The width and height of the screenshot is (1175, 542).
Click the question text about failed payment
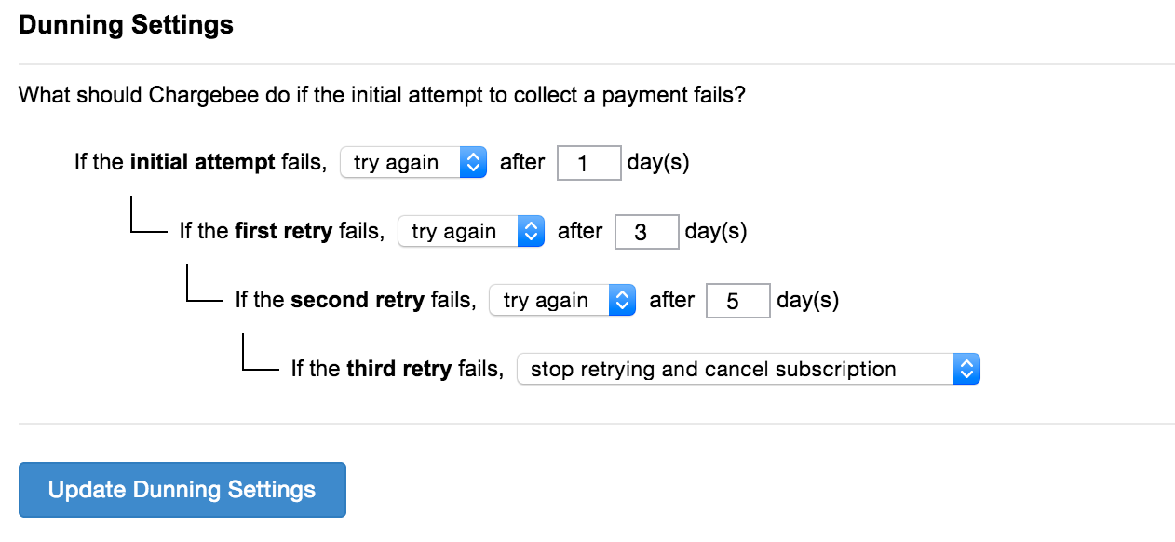pyautogui.click(x=382, y=95)
